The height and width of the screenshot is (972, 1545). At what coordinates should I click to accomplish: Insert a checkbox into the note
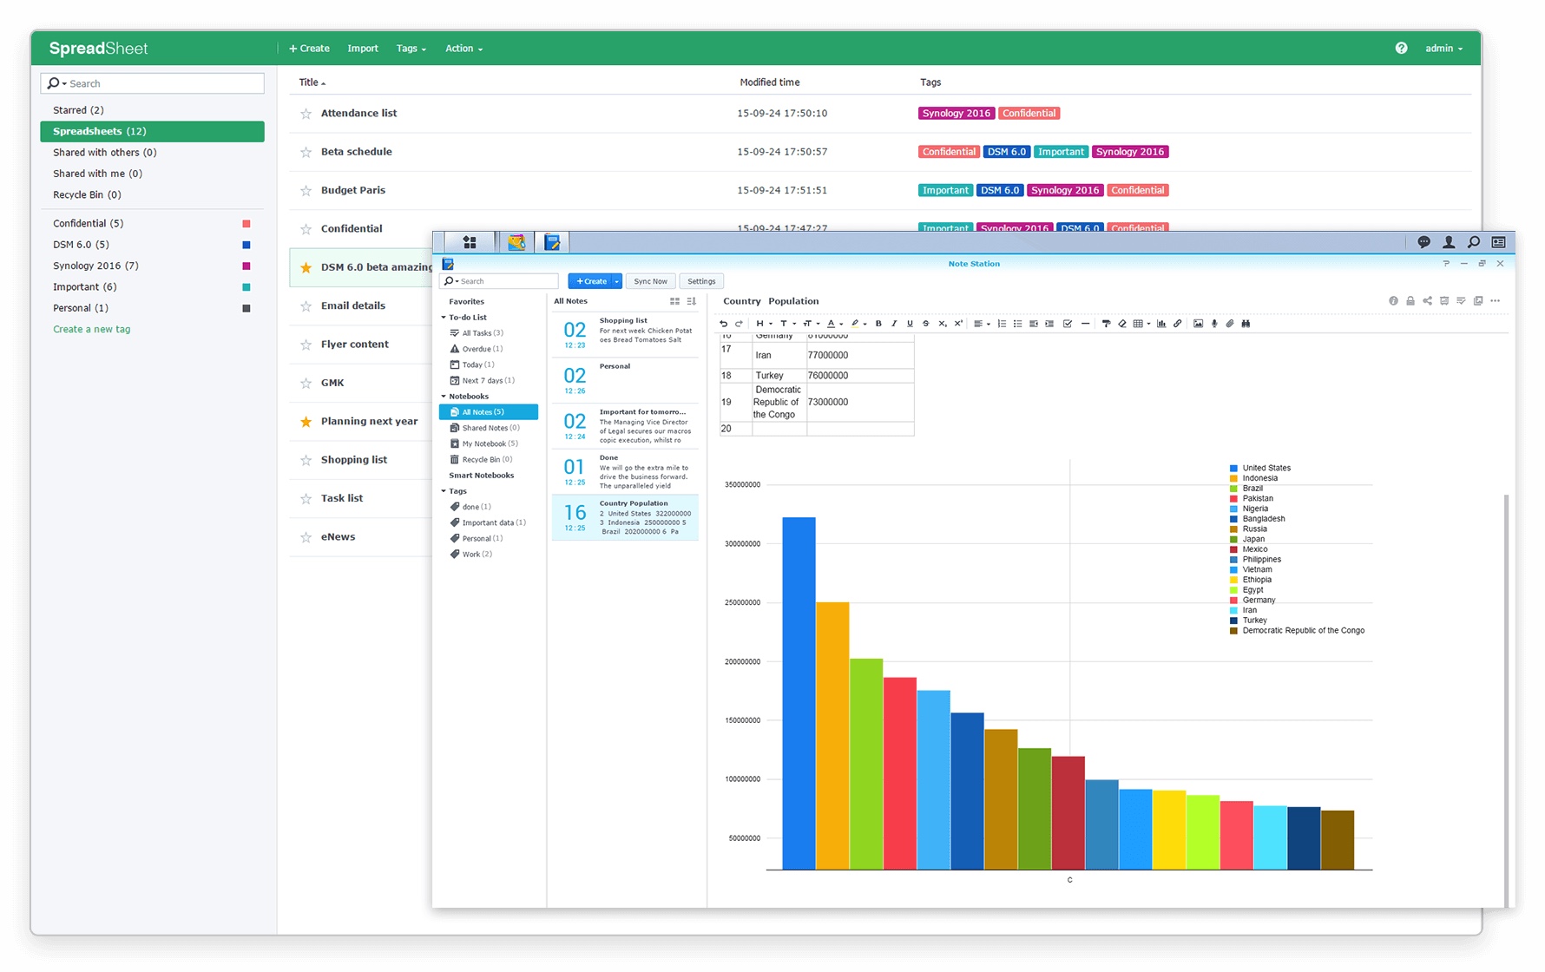coord(1068,324)
